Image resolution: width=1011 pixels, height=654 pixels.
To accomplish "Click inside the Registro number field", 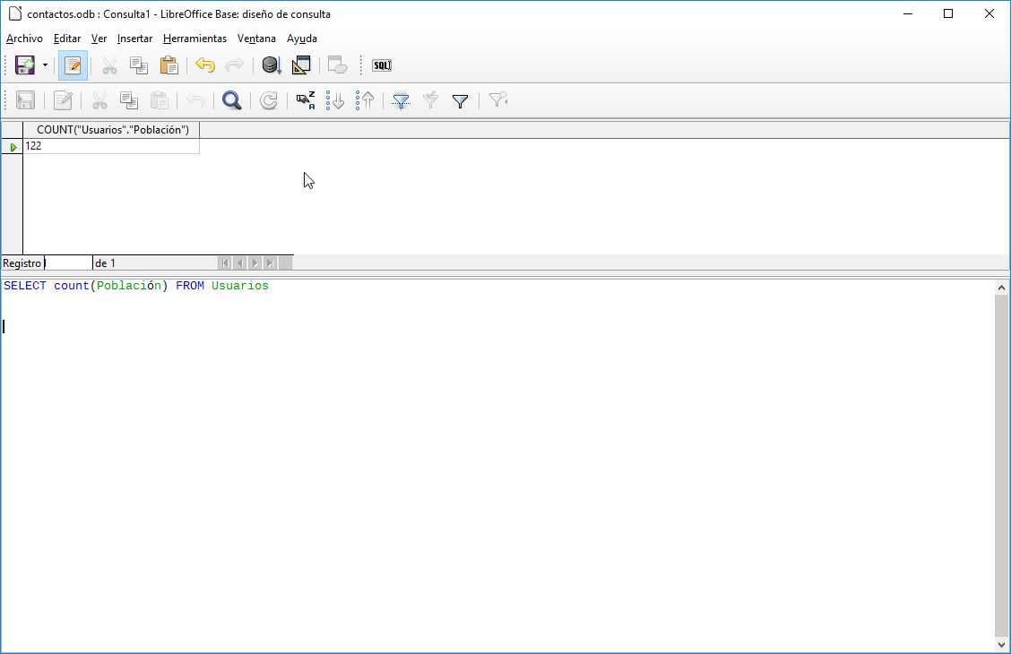I will click(x=68, y=262).
